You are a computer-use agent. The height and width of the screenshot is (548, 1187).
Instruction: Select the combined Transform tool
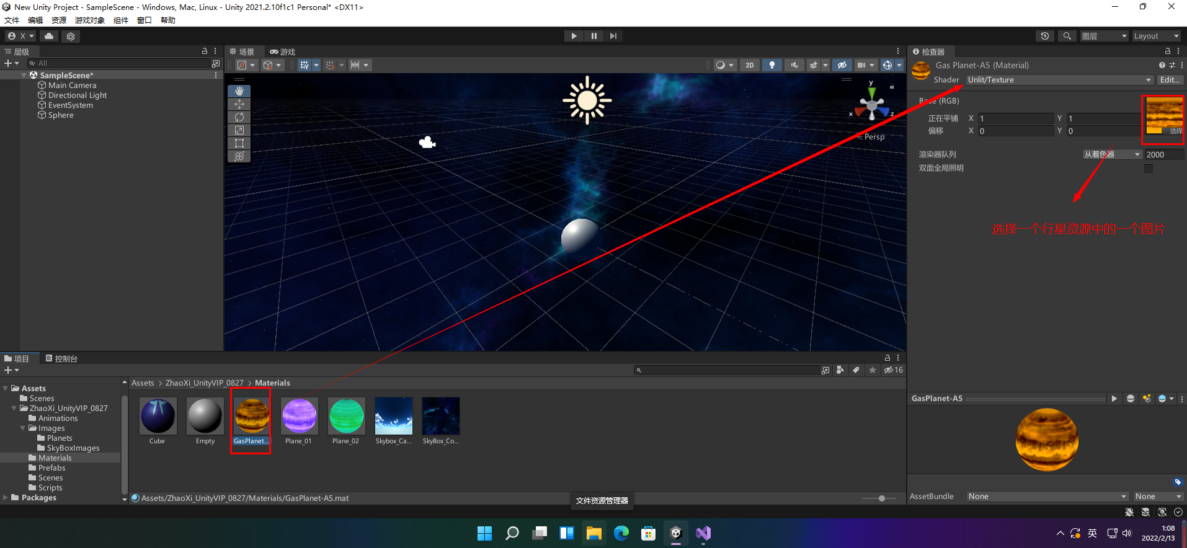[239, 156]
